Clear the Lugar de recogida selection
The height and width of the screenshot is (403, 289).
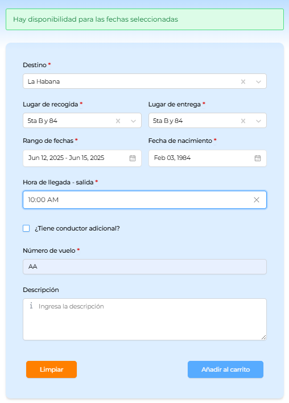[x=118, y=121]
